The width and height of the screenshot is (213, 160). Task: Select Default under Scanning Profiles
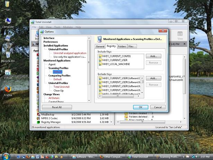pos(57,72)
